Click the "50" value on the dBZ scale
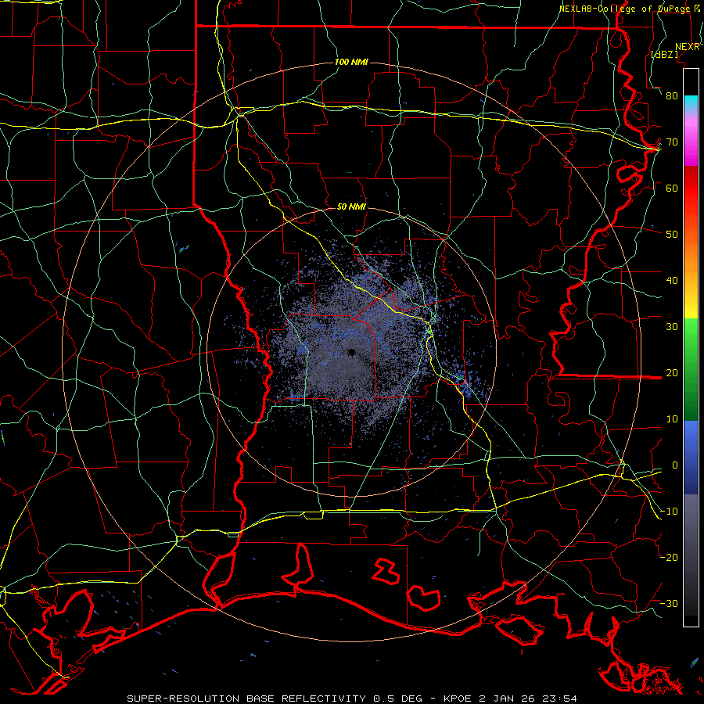The image size is (704, 704). coord(672,235)
